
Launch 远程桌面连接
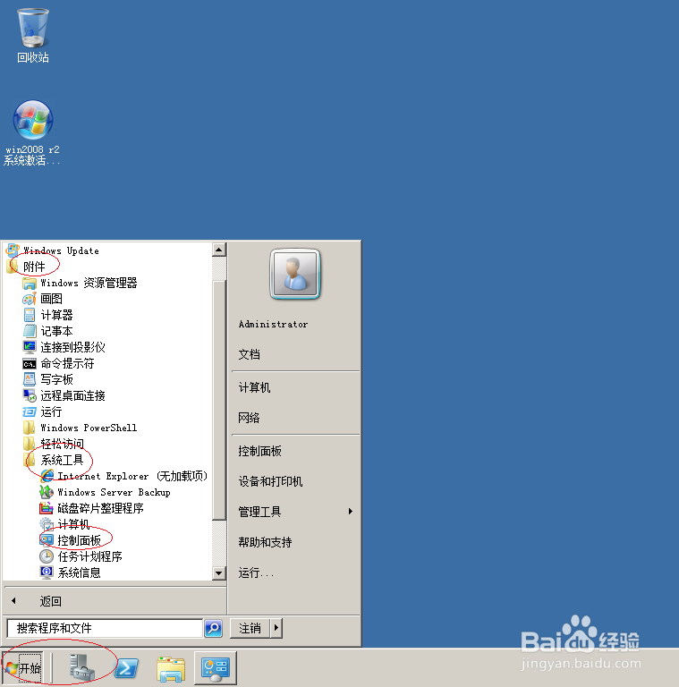pos(64,395)
